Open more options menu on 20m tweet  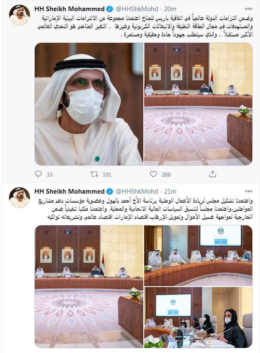248,9
